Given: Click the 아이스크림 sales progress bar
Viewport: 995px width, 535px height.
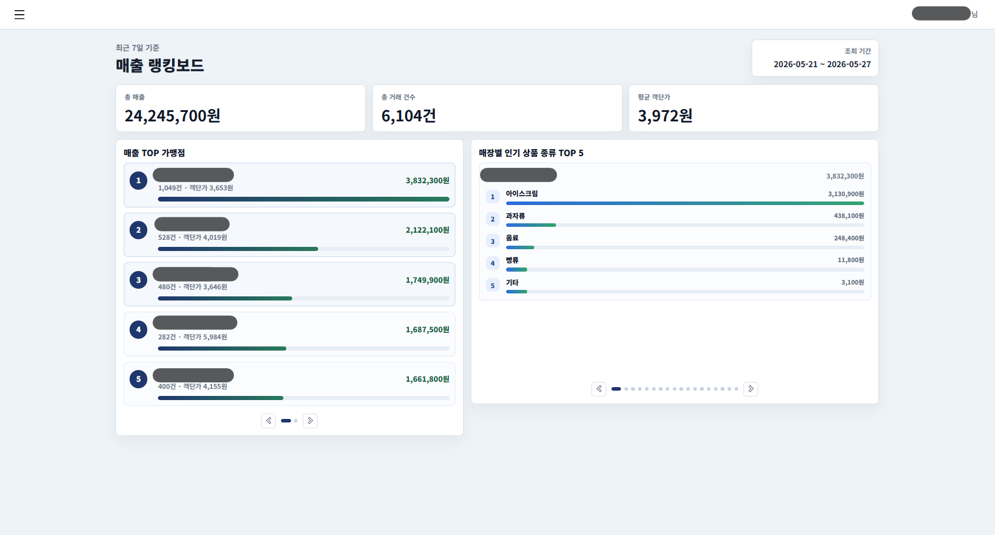Looking at the screenshot, I should pyautogui.click(x=685, y=203).
